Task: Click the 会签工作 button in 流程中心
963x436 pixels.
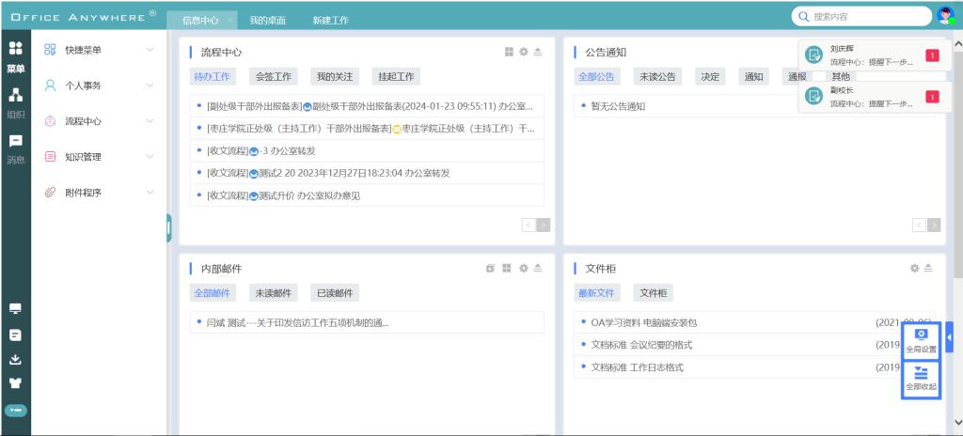Action: click(x=274, y=77)
